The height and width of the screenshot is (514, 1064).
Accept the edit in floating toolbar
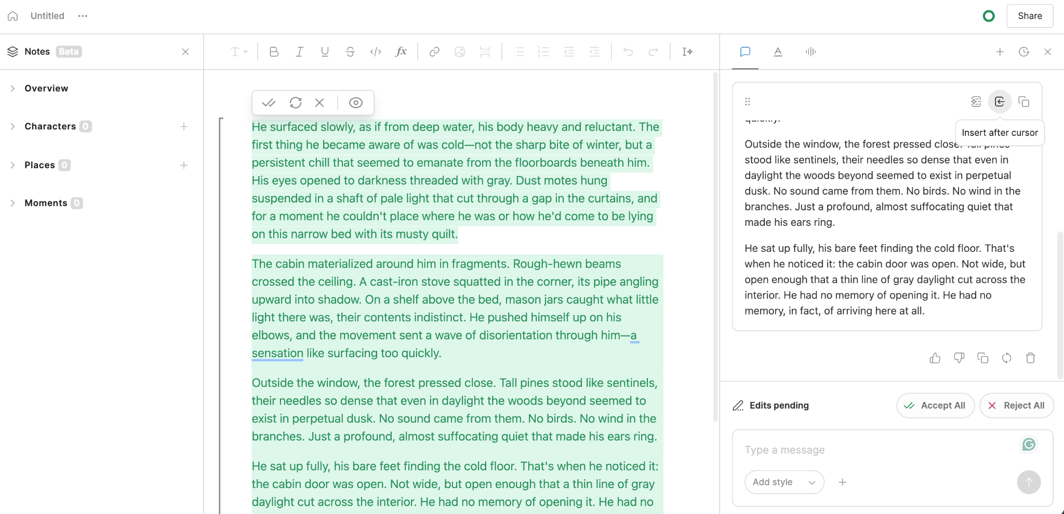(x=269, y=103)
